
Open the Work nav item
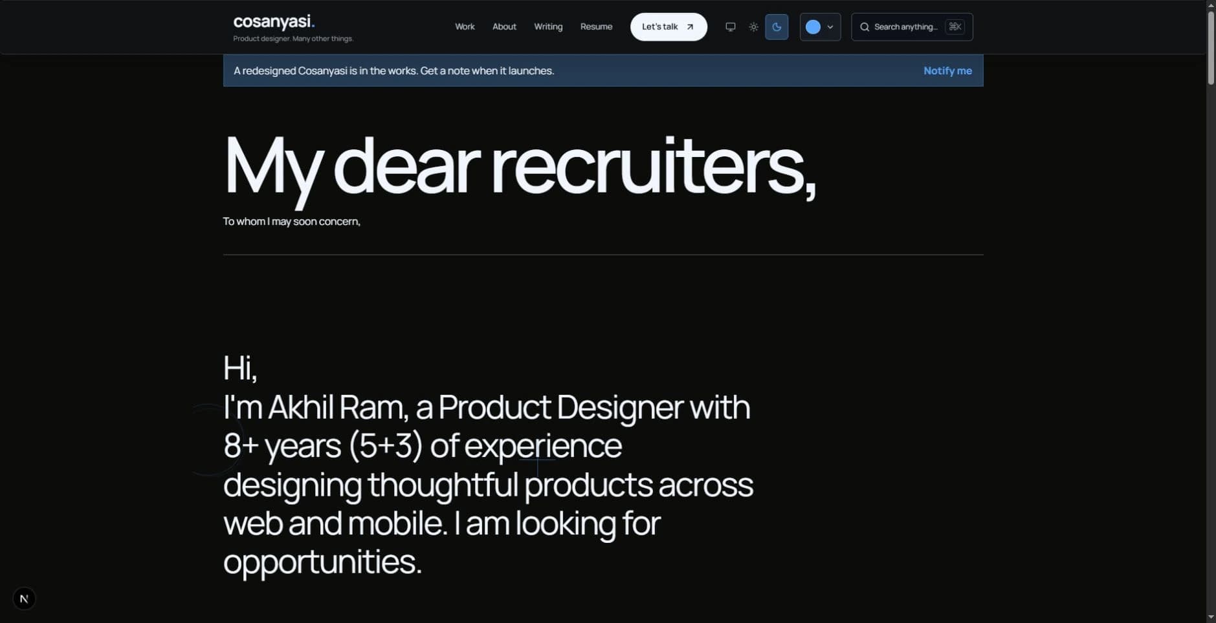[x=465, y=26]
